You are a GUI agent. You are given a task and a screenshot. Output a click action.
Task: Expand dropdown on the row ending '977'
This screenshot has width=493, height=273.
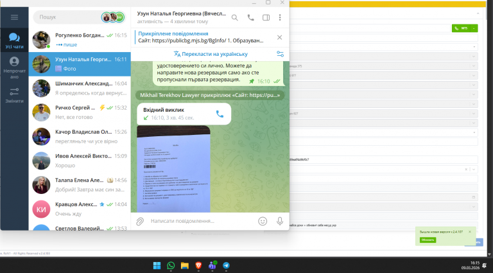click(x=474, y=76)
